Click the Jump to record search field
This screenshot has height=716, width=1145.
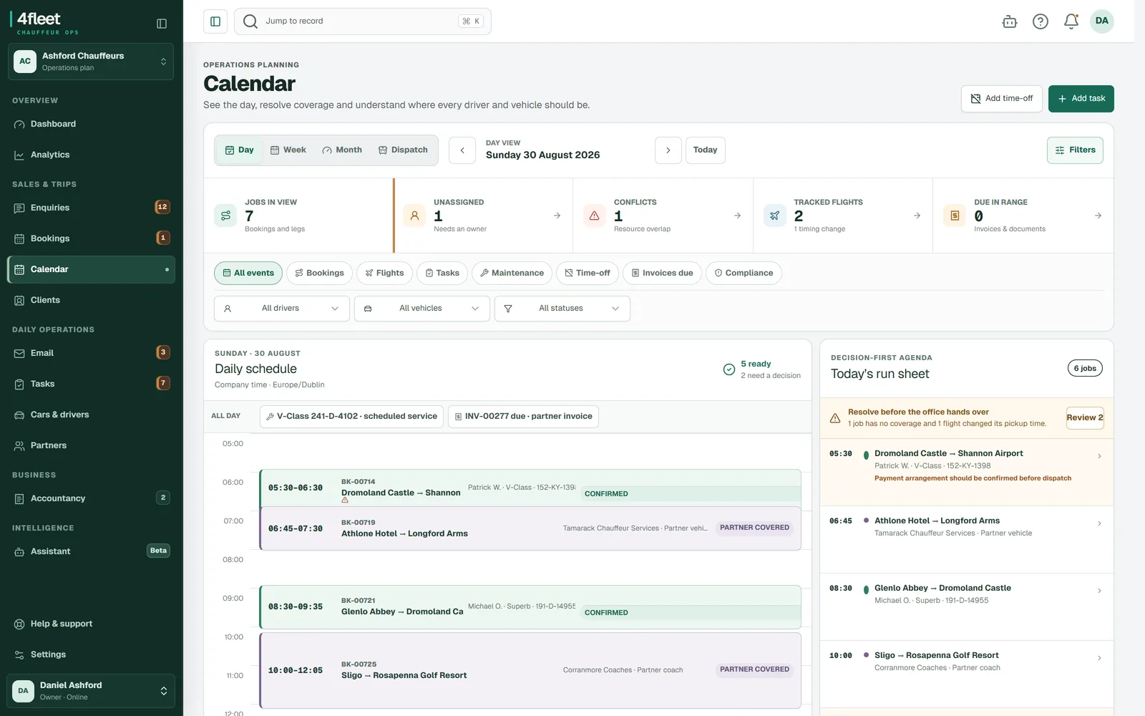(x=363, y=21)
